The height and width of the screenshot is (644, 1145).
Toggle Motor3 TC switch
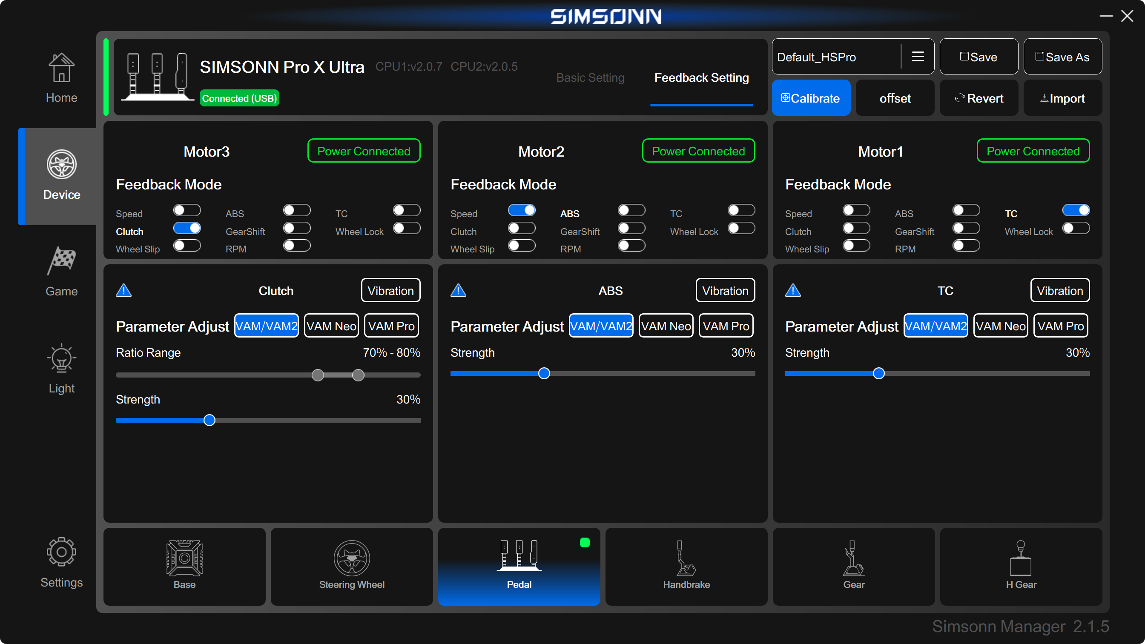407,210
